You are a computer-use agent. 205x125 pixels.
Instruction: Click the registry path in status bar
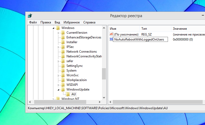[98, 108]
